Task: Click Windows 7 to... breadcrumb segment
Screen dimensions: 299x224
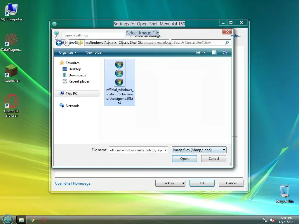Action: pyautogui.click(x=100, y=43)
